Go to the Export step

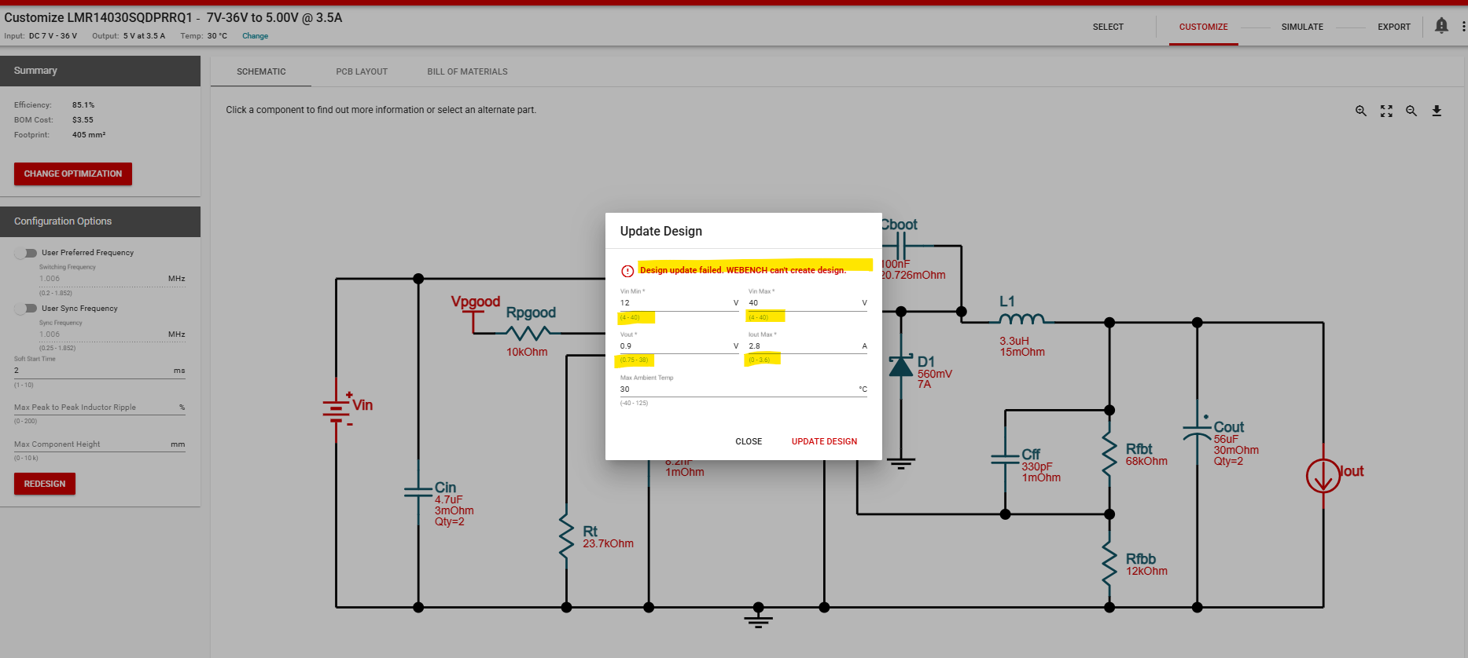click(1394, 27)
